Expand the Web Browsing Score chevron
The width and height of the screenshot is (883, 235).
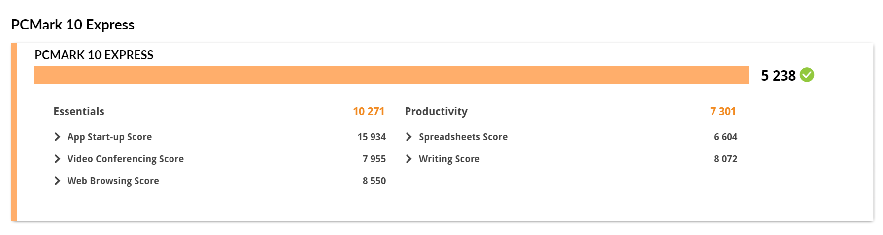[57, 181]
